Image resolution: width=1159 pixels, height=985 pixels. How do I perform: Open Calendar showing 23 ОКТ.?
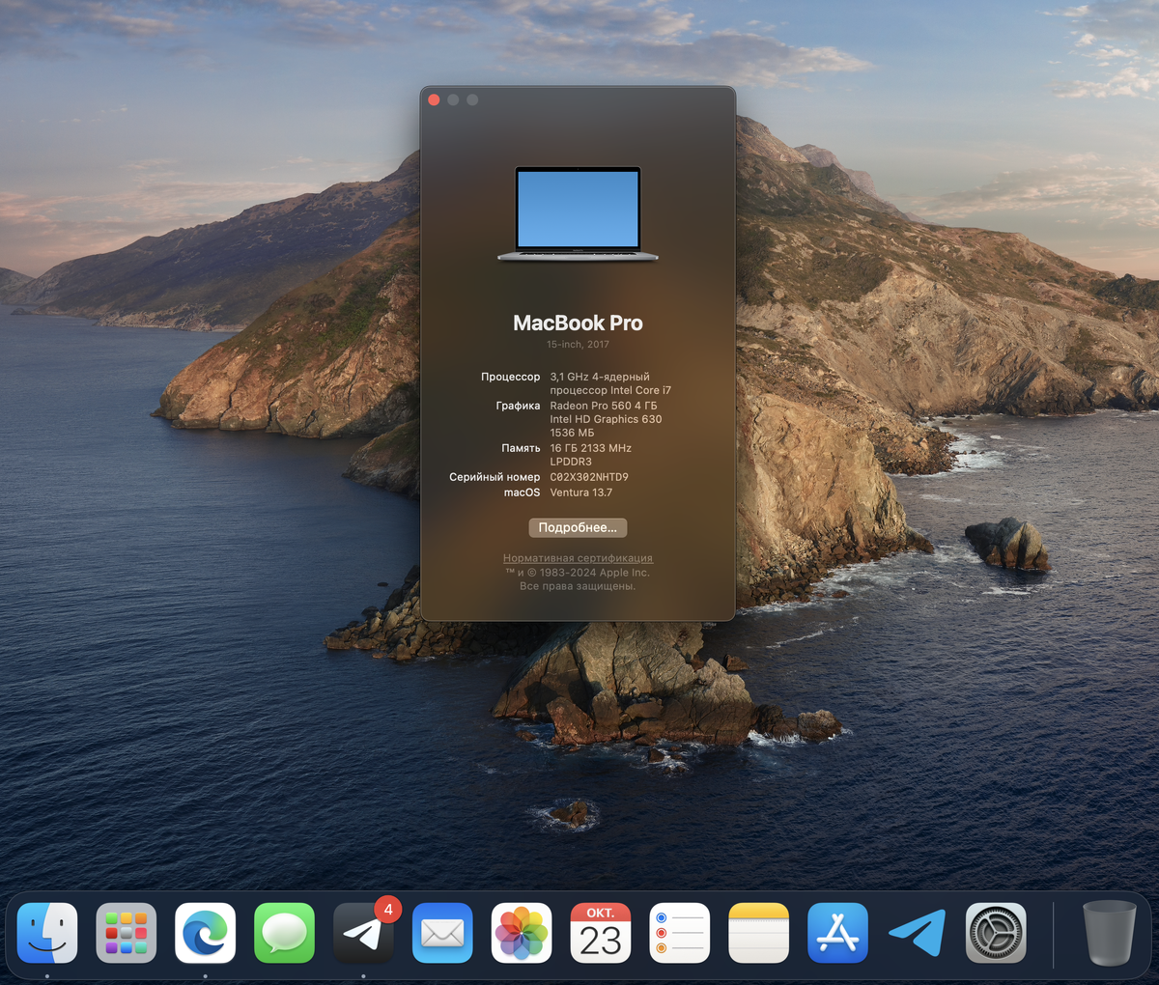pyautogui.click(x=601, y=933)
